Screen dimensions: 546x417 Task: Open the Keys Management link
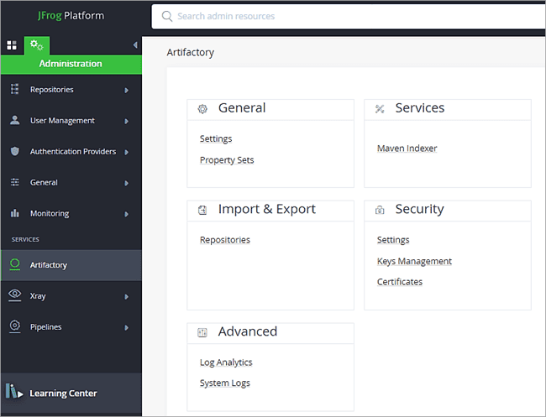tap(414, 261)
